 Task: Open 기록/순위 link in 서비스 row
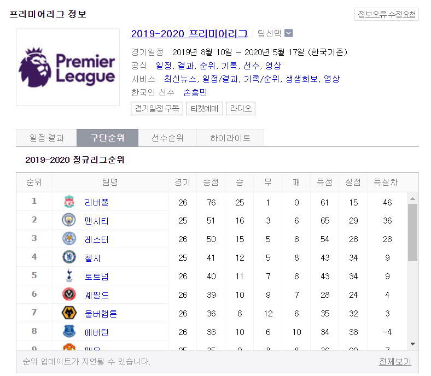[x=261, y=79]
